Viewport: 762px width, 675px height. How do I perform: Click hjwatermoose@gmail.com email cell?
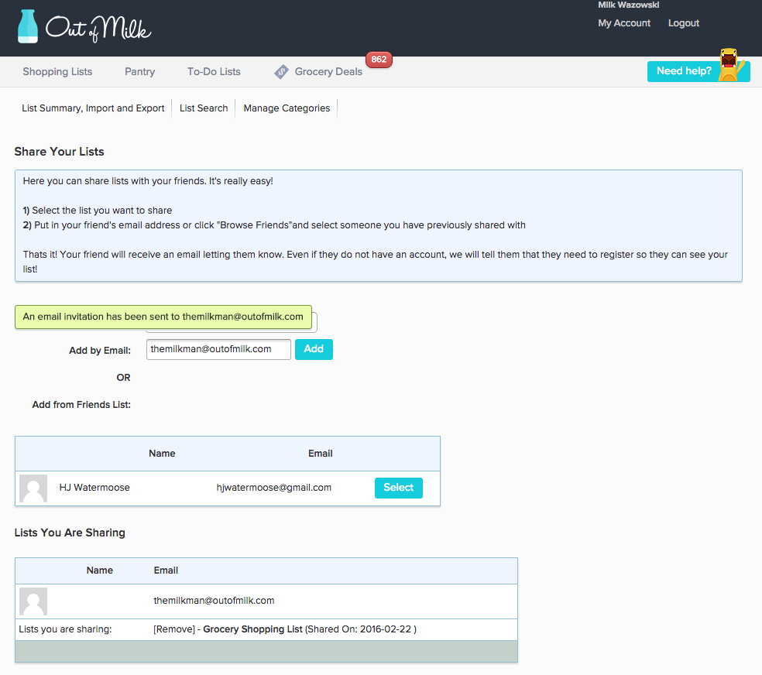[274, 488]
